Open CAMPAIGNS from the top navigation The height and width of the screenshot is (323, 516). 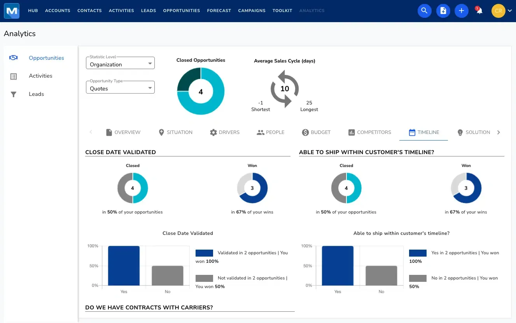click(x=252, y=10)
